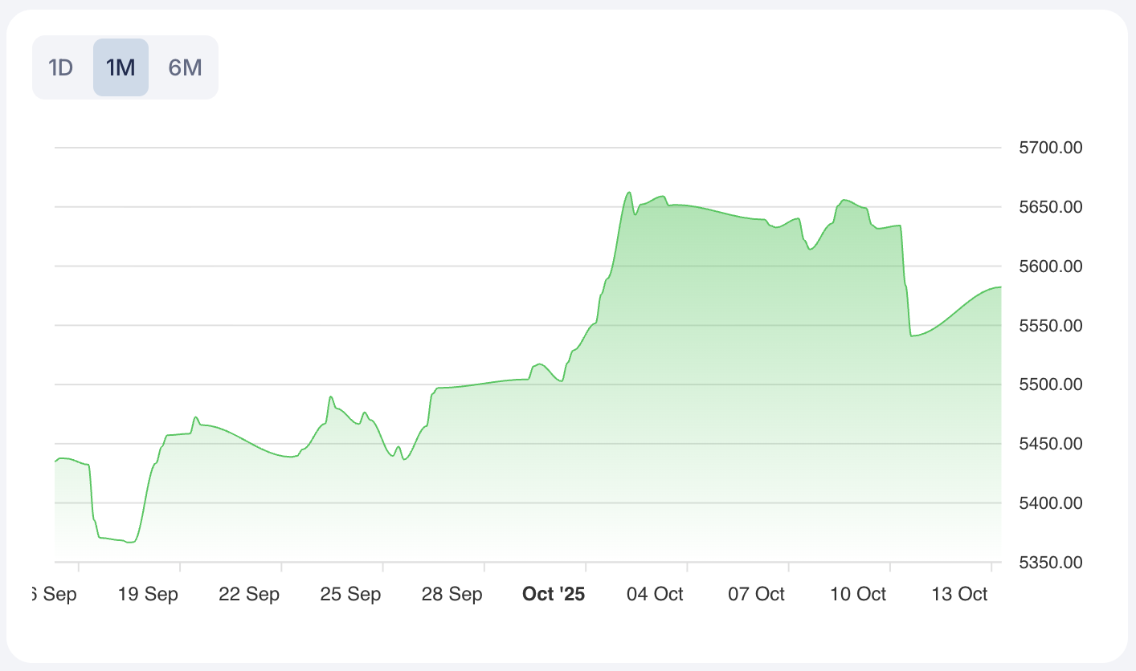The height and width of the screenshot is (671, 1136).
Task: Select the bold Oct '25 month label
Action: [x=554, y=595]
